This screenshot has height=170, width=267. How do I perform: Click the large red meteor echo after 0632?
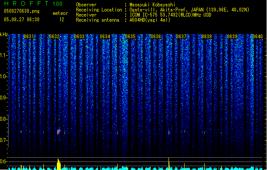click(x=59, y=132)
